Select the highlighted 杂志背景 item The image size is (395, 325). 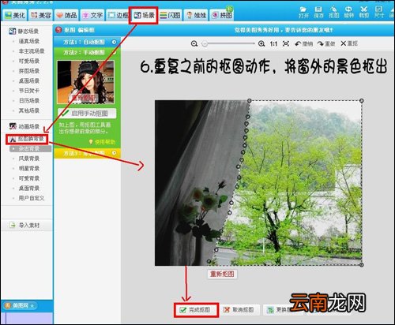point(30,149)
